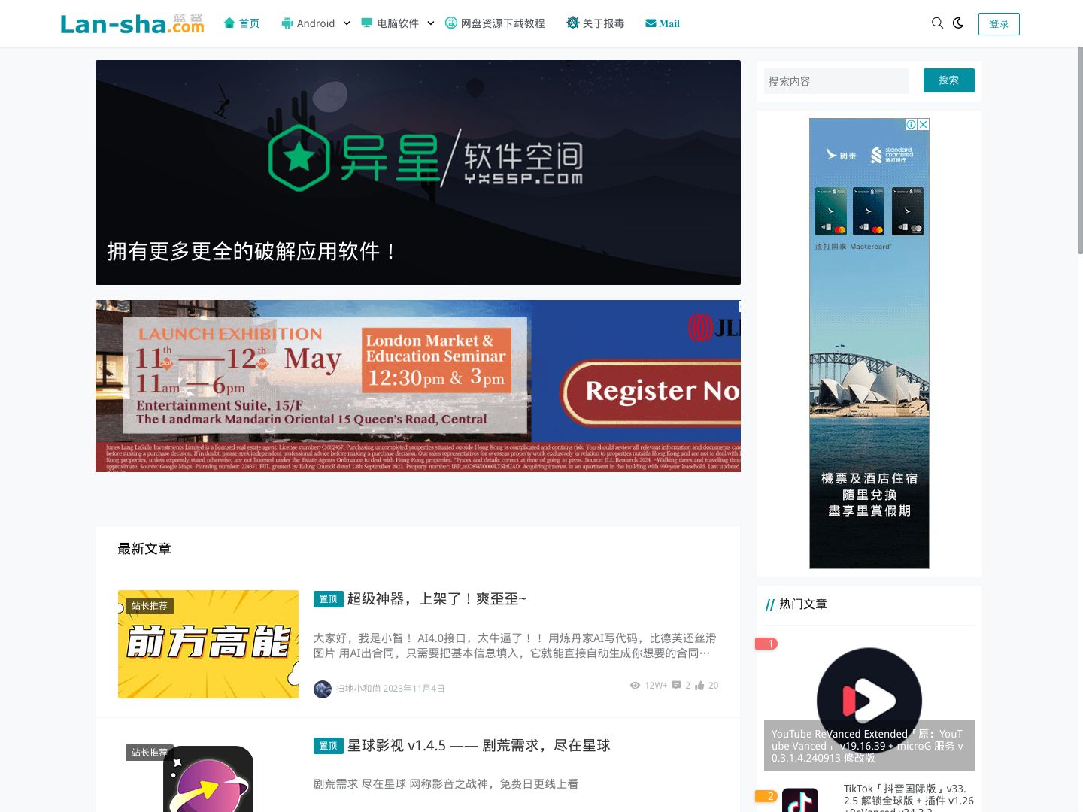The image size is (1083, 812).
Task: Click article excerpt starting 大家好，我是小智
Action: click(515, 646)
